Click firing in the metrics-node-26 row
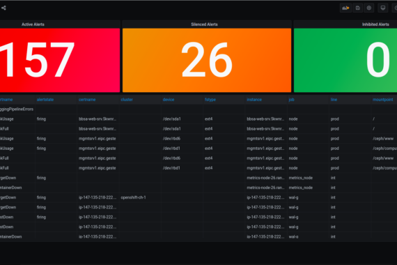The width and height of the screenshot is (397, 265). 41,178
